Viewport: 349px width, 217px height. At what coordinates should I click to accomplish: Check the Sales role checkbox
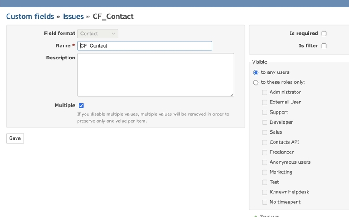(x=265, y=132)
